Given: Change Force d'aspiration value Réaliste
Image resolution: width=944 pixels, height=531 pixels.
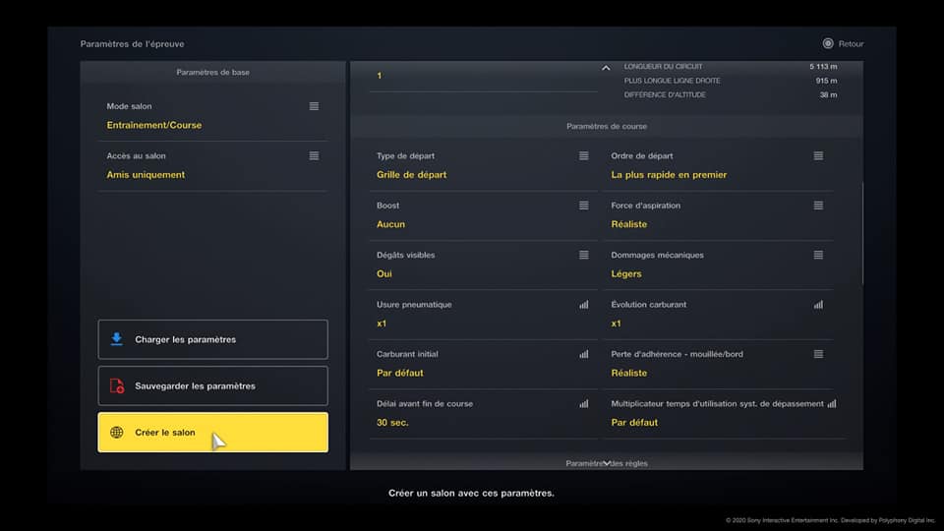Looking at the screenshot, I should click(x=628, y=224).
